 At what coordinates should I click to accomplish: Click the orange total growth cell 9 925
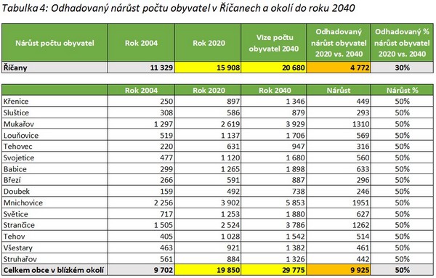pos(339,270)
